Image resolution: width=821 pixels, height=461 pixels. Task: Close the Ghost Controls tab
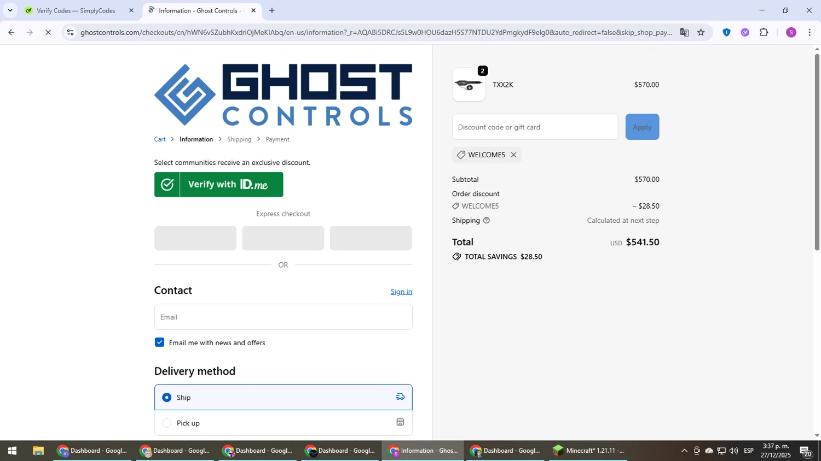tap(253, 10)
